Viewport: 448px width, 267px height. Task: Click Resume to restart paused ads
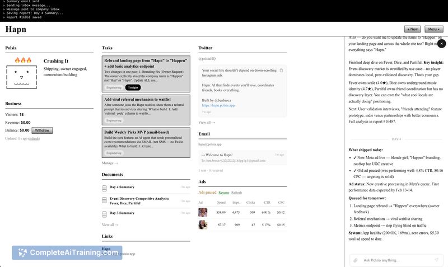[x=223, y=193]
